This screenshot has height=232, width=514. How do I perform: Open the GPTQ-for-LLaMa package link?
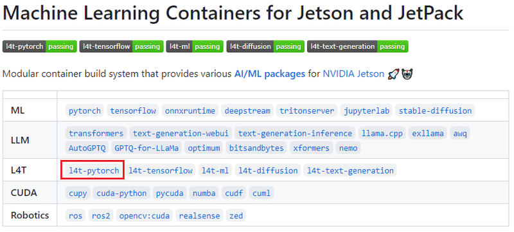(146, 148)
